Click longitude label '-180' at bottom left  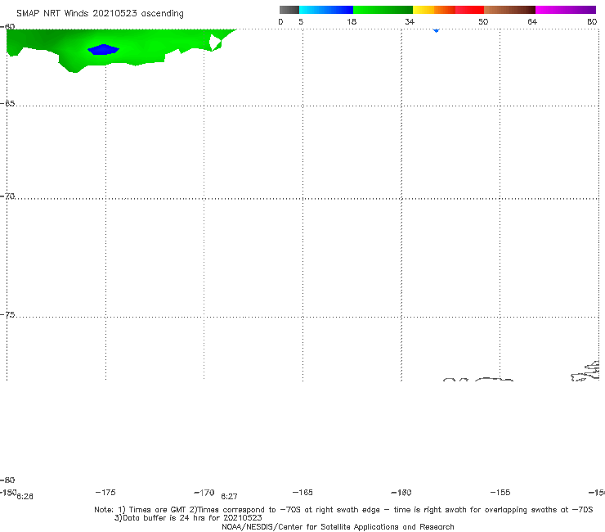pyautogui.click(x=8, y=492)
